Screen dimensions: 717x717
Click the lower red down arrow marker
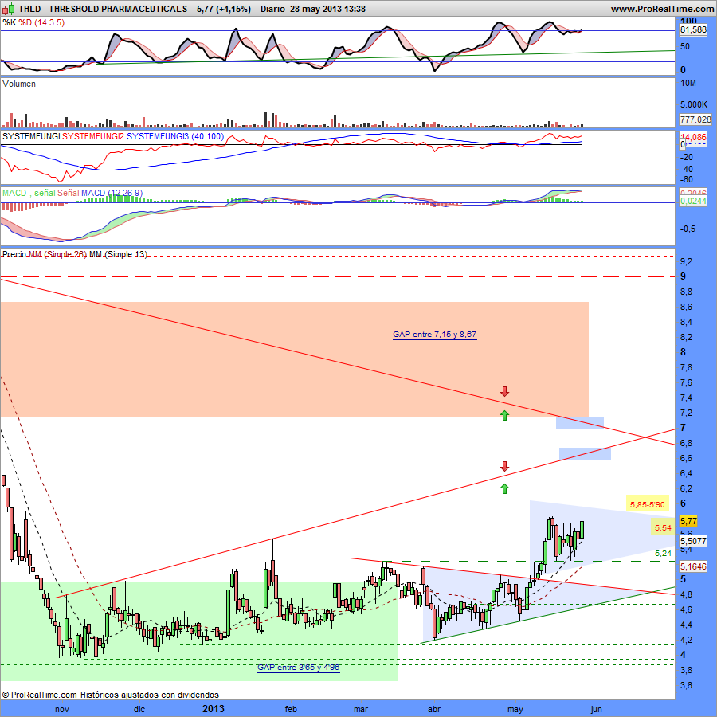tap(504, 466)
